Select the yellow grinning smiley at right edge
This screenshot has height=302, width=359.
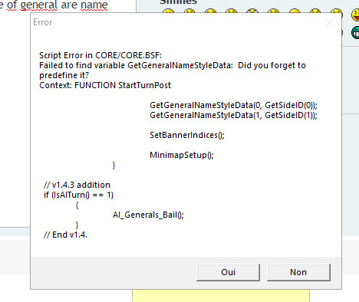[x=355, y=15]
